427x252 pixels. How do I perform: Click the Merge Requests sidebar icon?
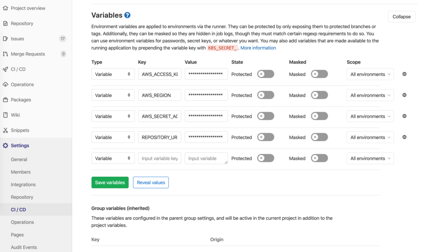click(5, 54)
